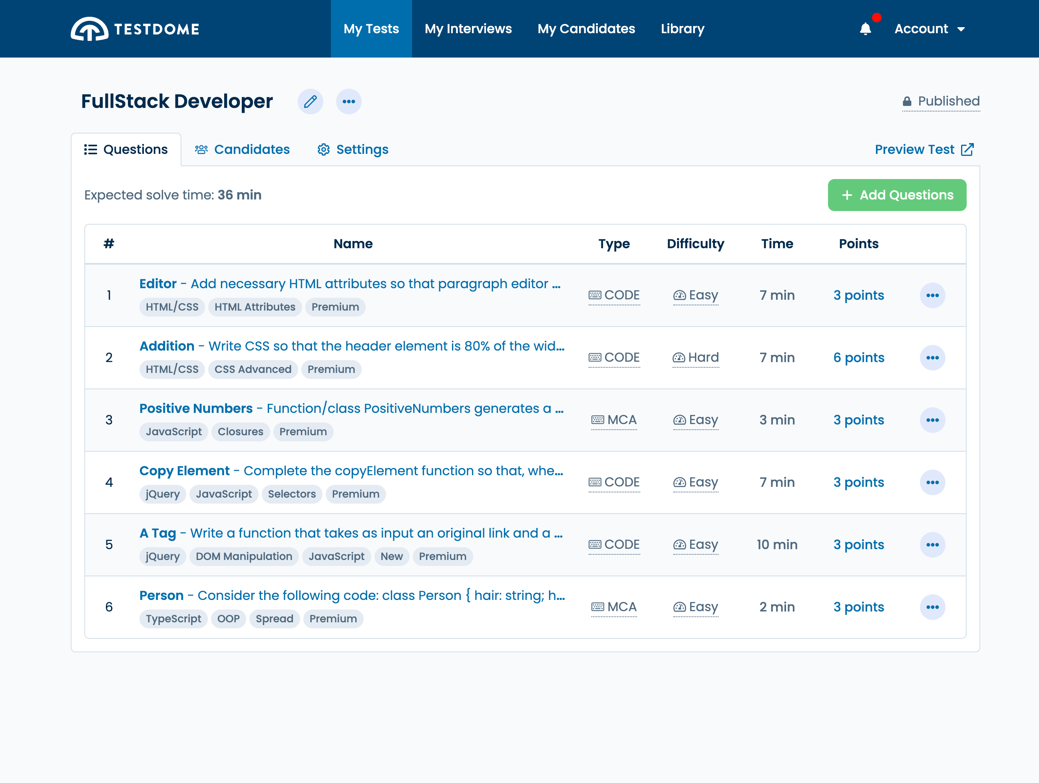Expand the Account dropdown
This screenshot has height=783, width=1039.
pos(929,29)
